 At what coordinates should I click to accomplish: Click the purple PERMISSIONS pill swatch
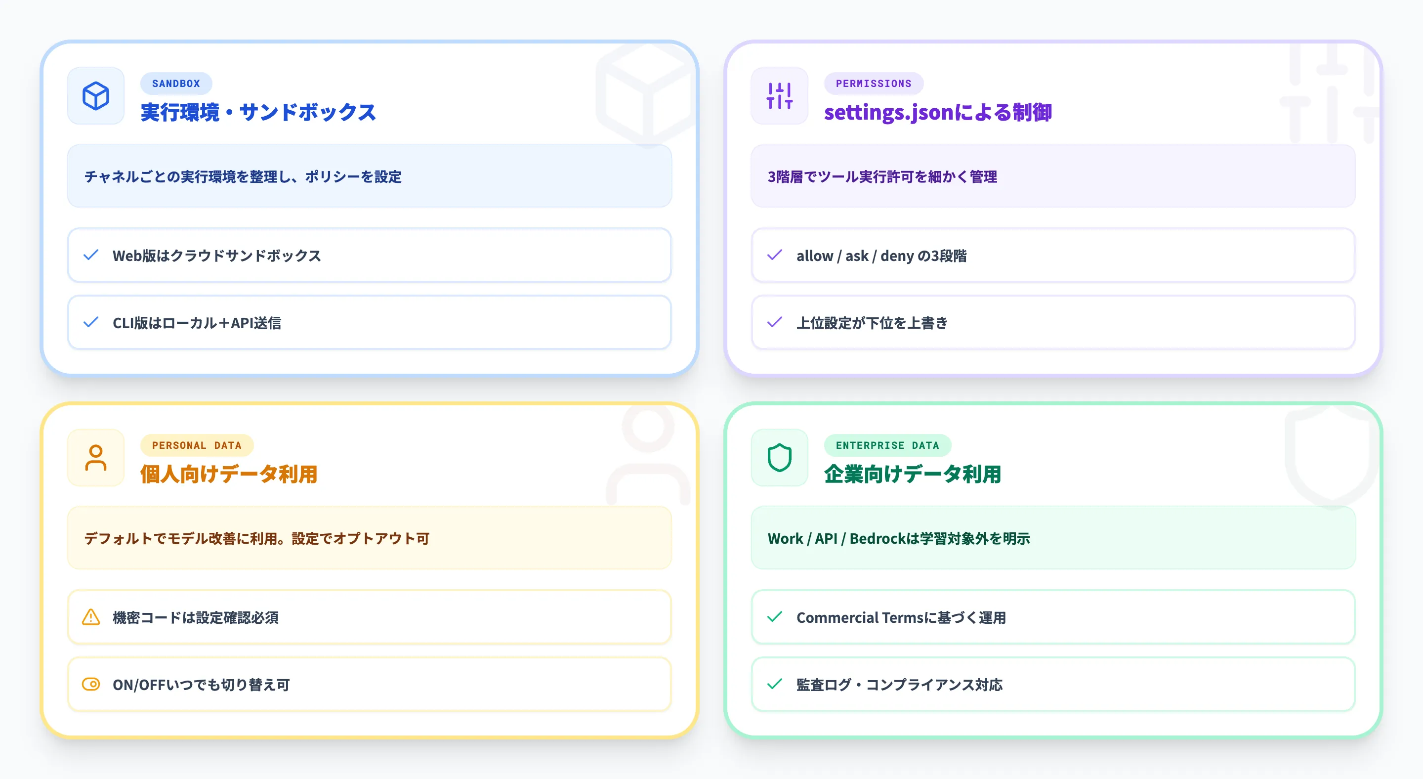[874, 84]
